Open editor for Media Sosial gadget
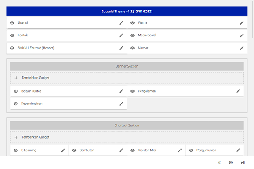 coord(242,35)
